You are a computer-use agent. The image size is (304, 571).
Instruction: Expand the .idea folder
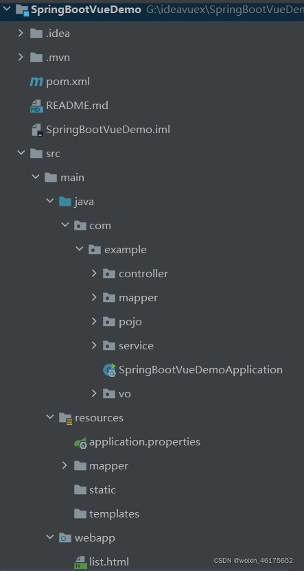tap(21, 34)
